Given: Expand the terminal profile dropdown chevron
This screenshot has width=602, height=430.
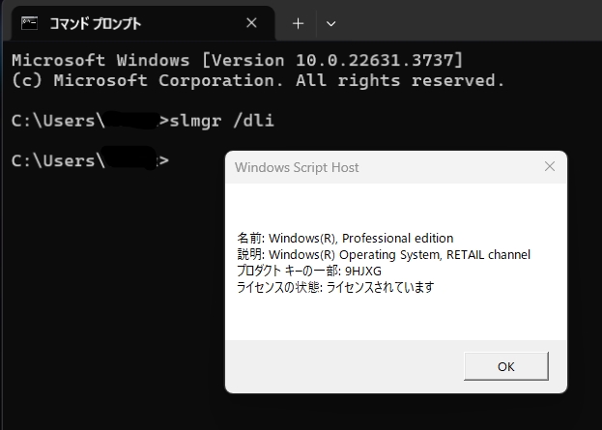Looking at the screenshot, I should pos(330,24).
